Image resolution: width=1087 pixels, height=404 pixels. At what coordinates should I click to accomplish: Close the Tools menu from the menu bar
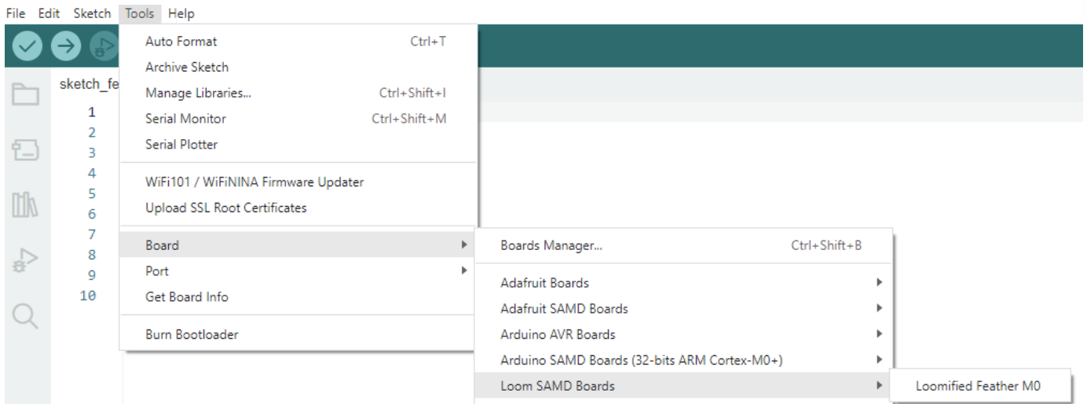coord(141,13)
